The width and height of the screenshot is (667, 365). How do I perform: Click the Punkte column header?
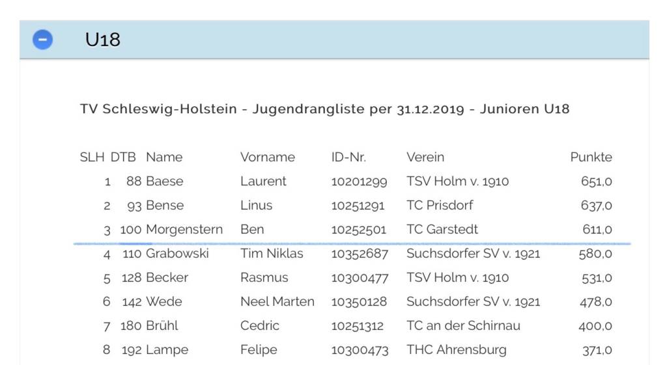[591, 157]
